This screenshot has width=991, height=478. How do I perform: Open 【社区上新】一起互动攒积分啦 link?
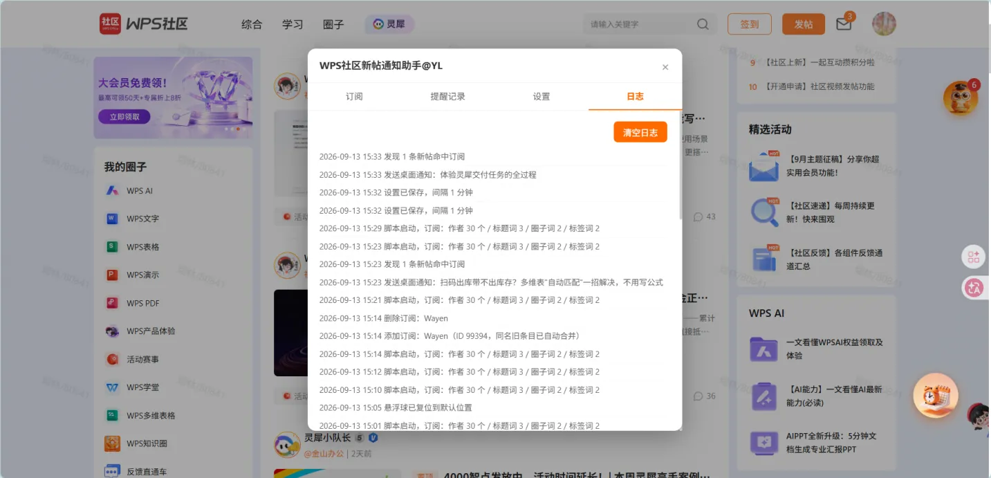pyautogui.click(x=819, y=62)
